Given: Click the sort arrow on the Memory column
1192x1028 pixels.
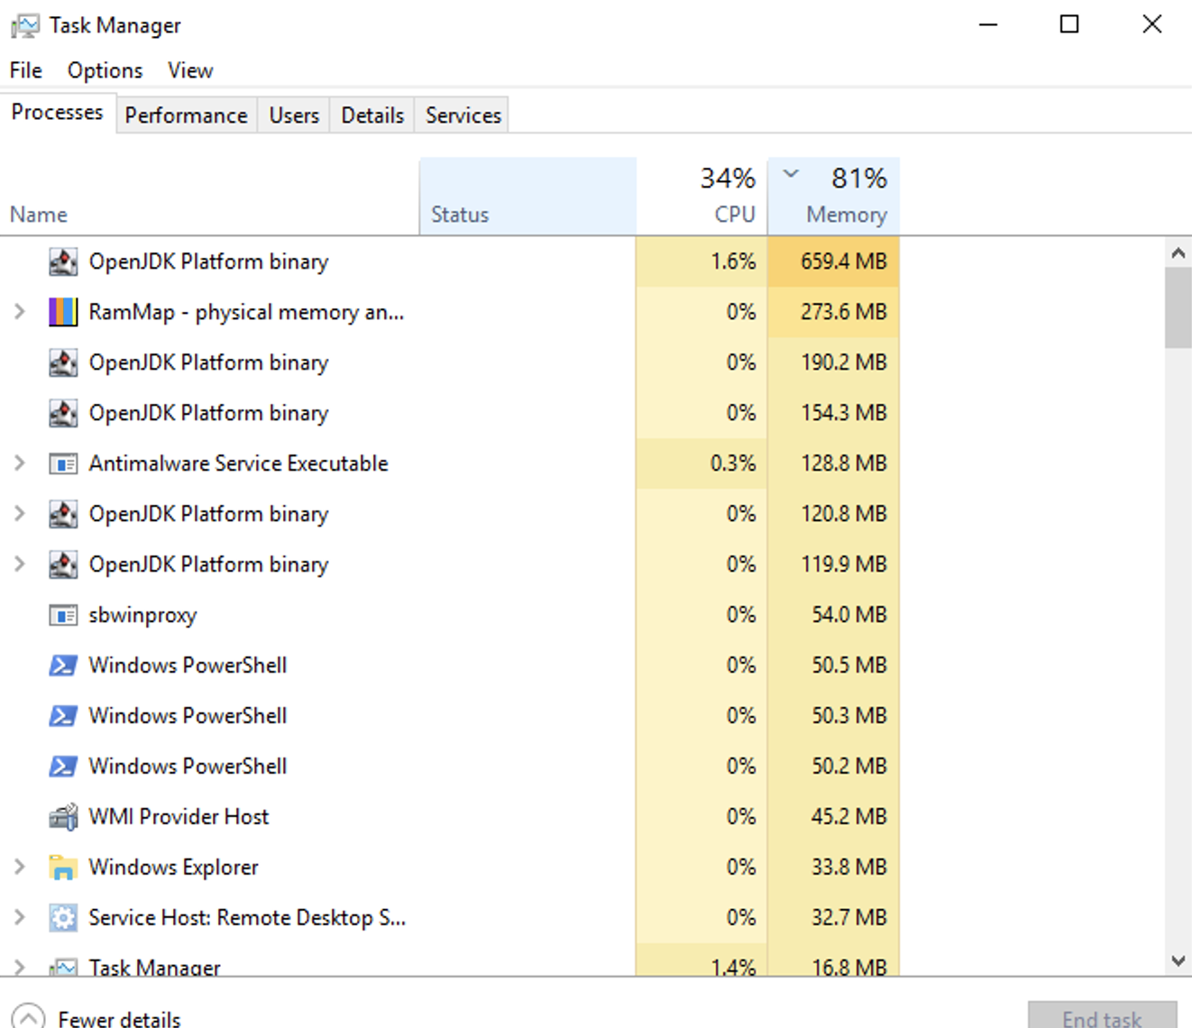Looking at the screenshot, I should point(791,173).
